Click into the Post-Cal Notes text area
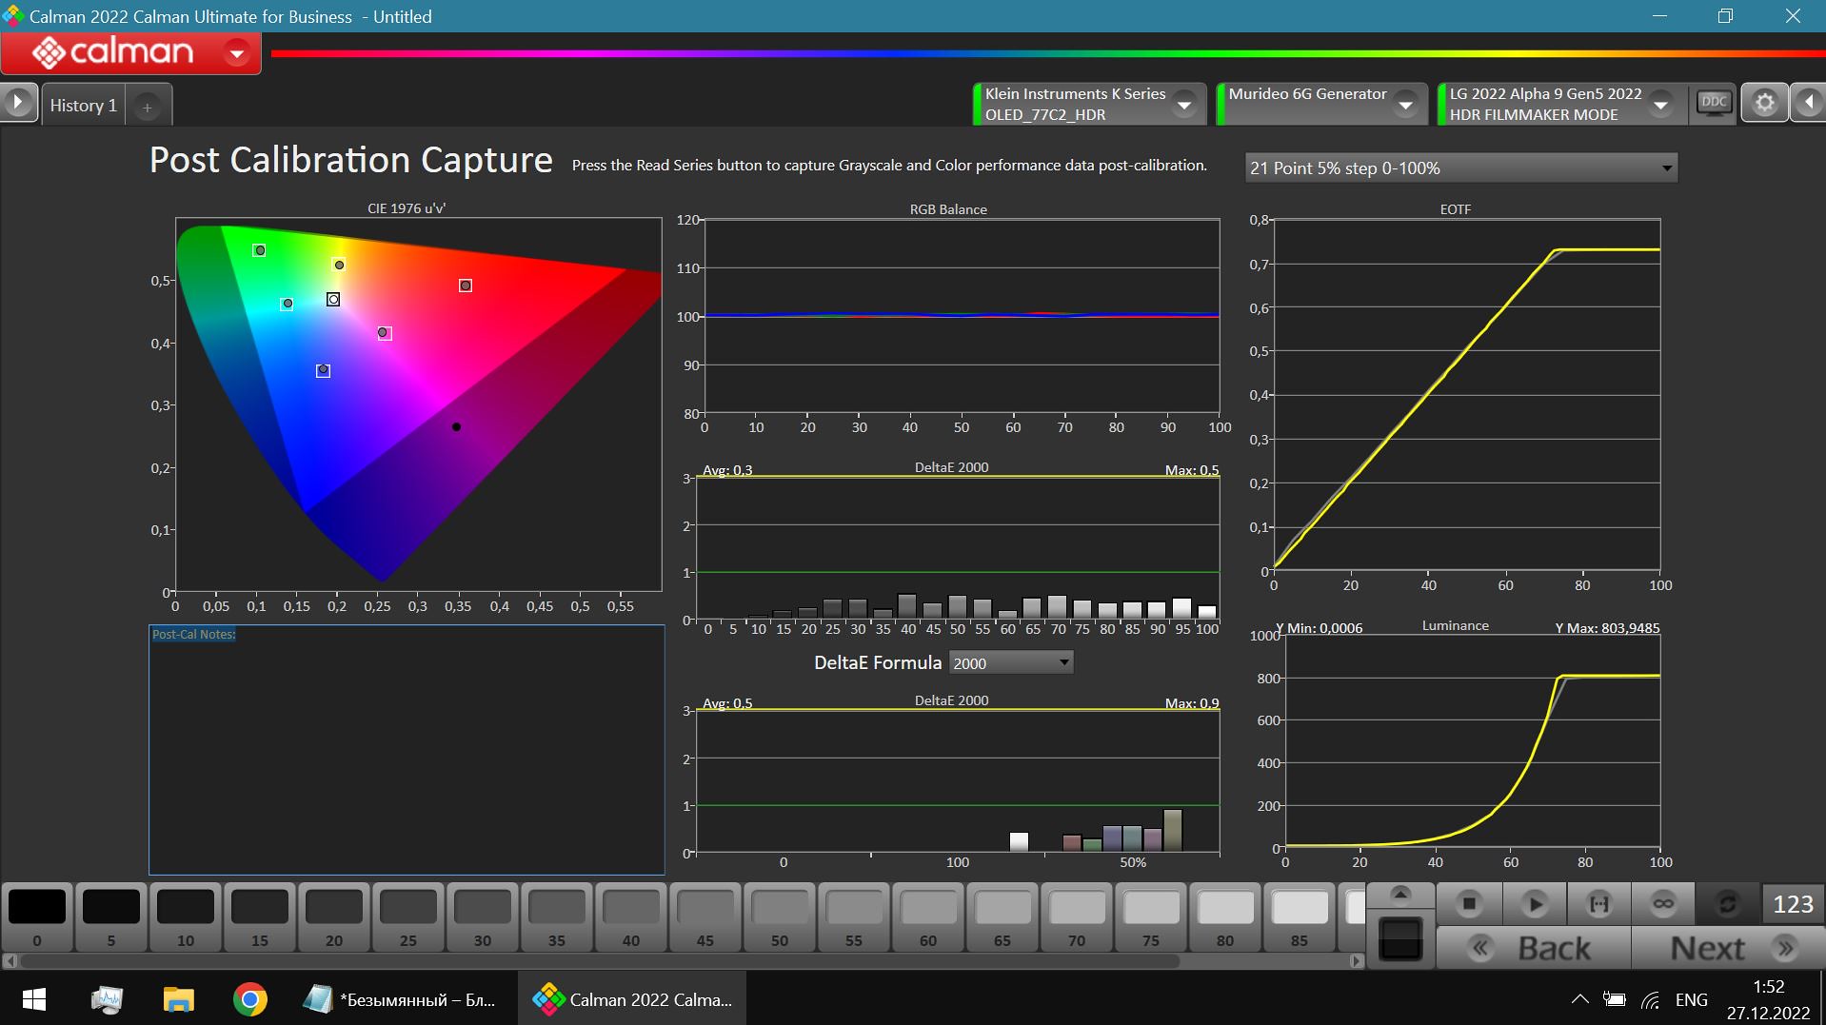The image size is (1826, 1025). coord(407,752)
